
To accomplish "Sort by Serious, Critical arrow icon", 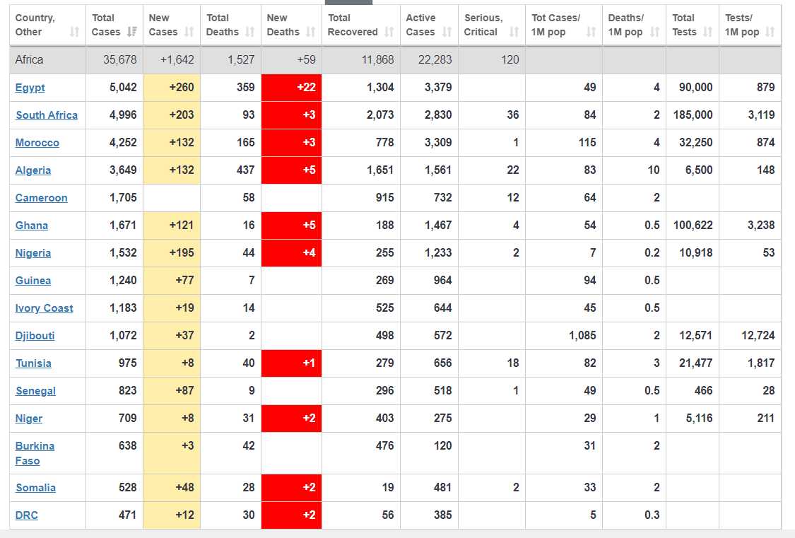I will pos(514,32).
